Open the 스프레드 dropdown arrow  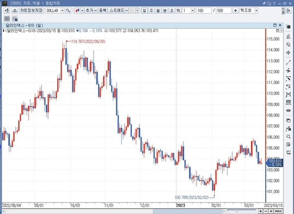tap(127, 11)
